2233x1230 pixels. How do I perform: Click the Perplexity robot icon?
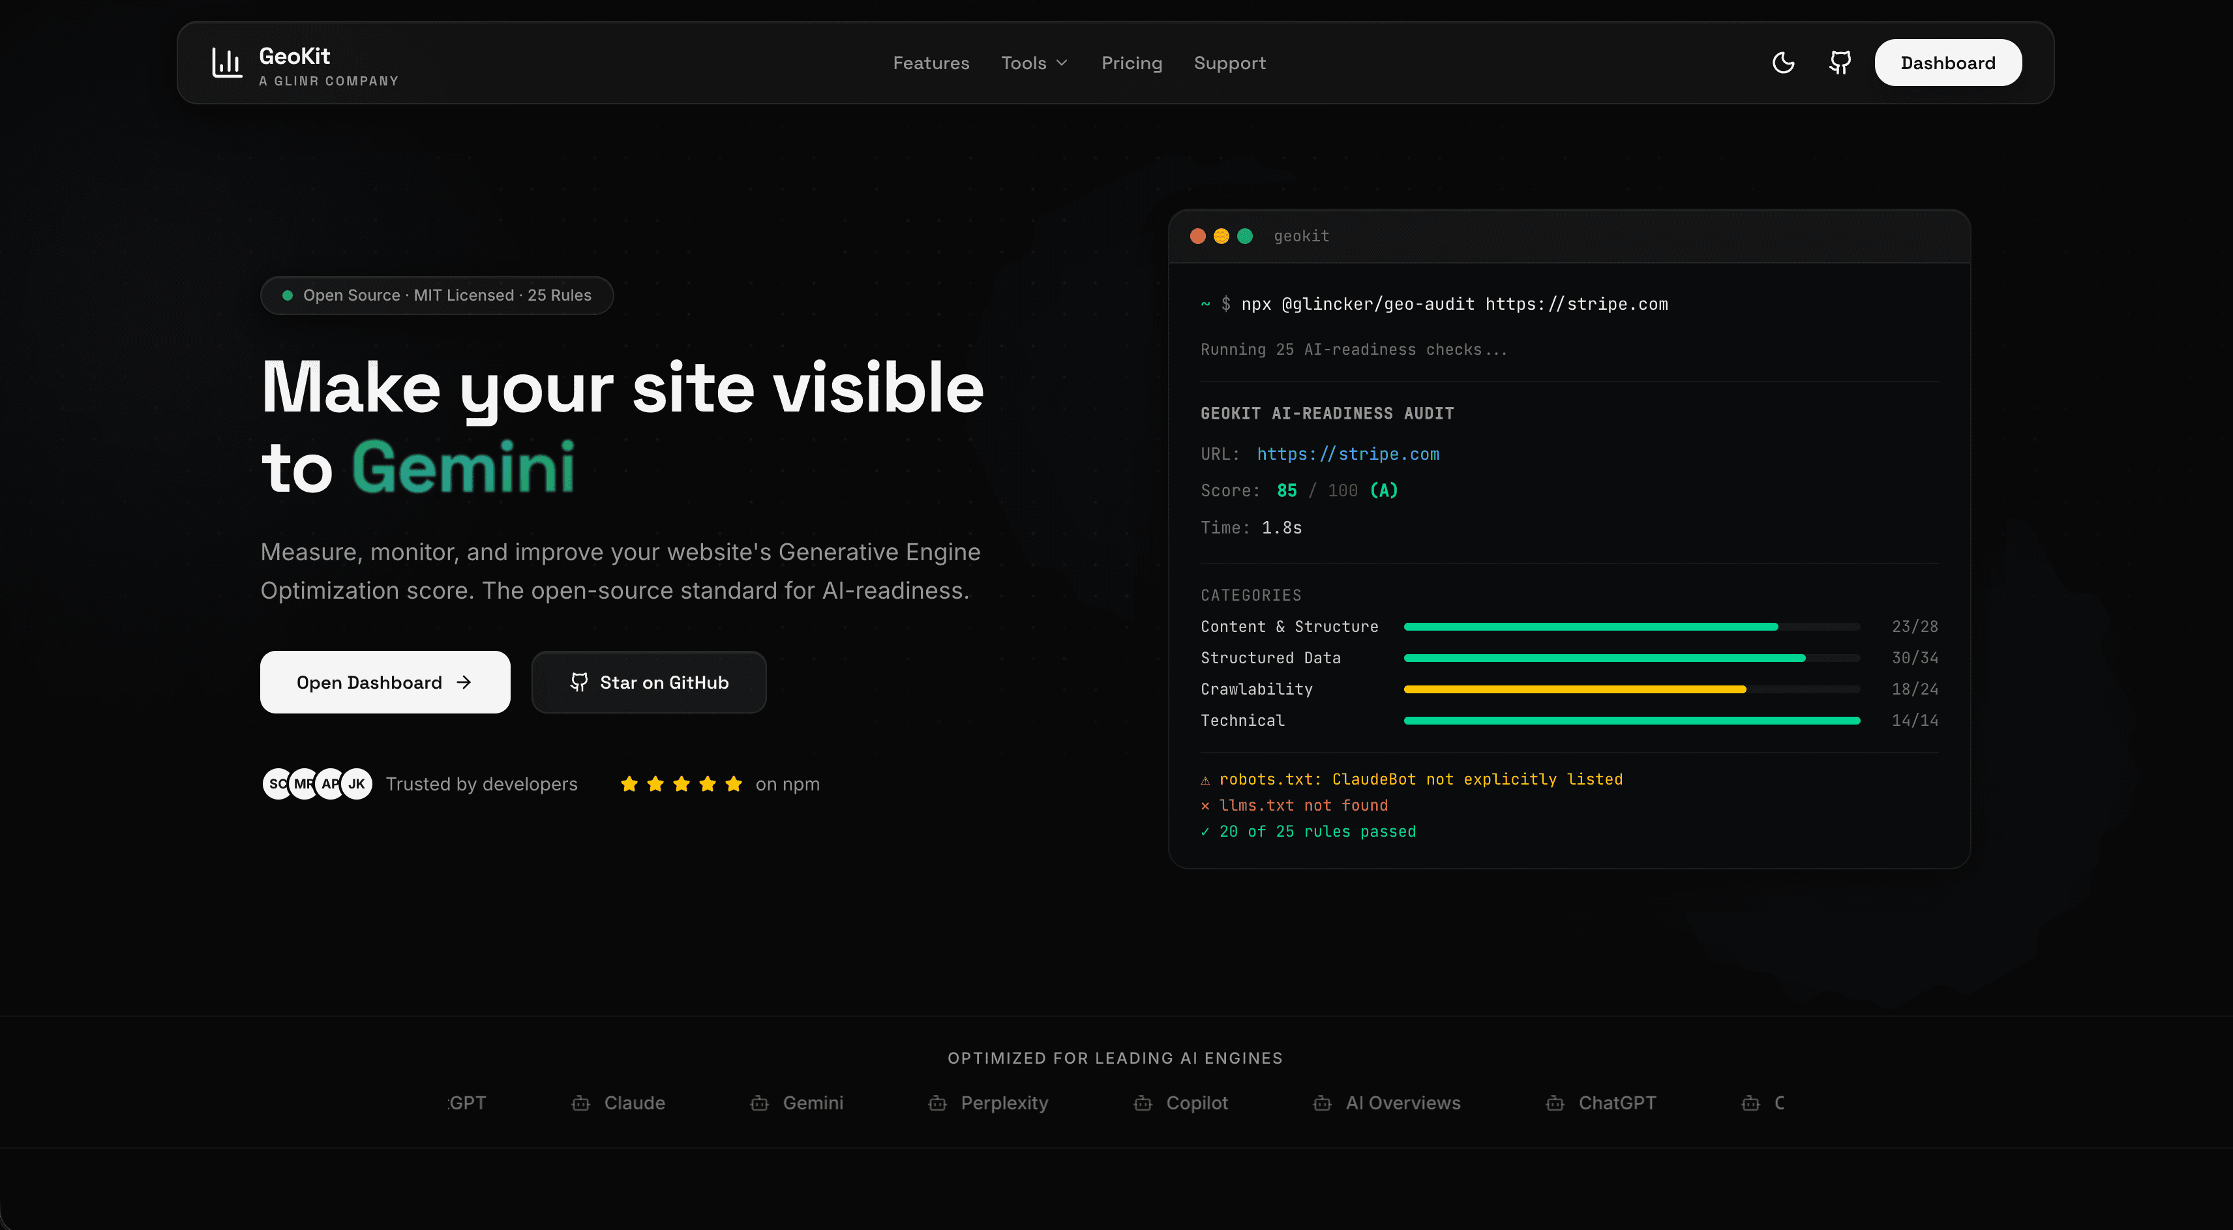[938, 1103]
